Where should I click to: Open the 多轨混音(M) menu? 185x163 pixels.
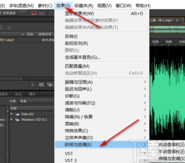[x=21, y=6]
